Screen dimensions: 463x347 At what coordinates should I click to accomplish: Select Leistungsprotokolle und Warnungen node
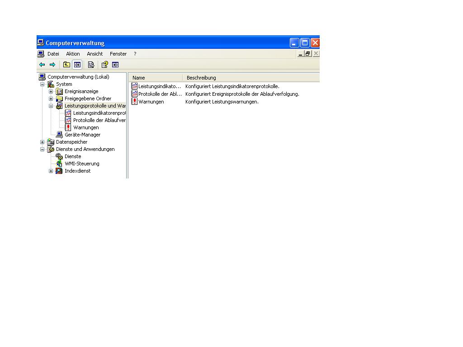coord(95,106)
